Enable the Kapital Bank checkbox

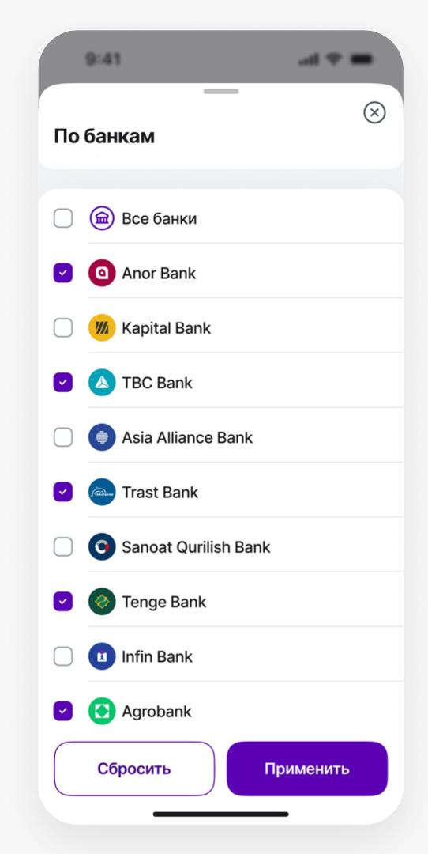(x=63, y=328)
